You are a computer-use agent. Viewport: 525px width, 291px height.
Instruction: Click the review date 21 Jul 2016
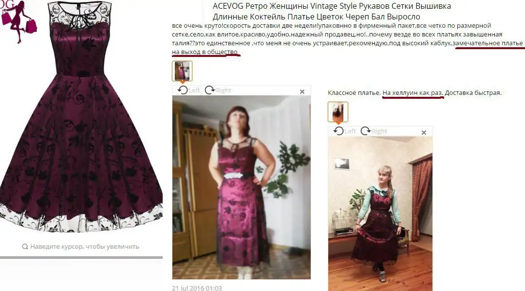pyautogui.click(x=197, y=288)
